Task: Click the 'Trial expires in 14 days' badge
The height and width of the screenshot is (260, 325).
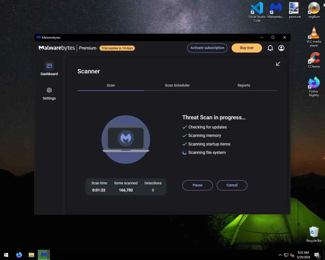Action: coord(117,48)
